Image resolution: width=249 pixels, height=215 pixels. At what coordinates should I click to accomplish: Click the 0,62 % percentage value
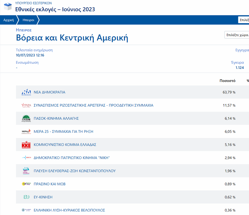point(230,197)
